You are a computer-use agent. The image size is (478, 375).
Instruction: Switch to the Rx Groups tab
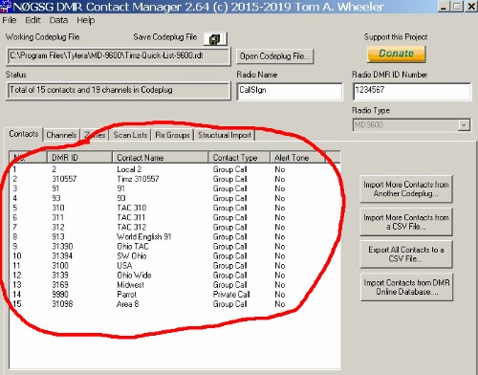(172, 135)
